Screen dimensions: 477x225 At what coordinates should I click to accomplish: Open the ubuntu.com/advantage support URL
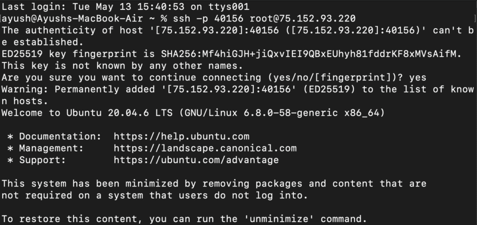(196, 160)
